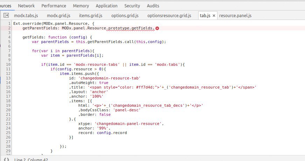Set breakpoint on line number 10
Image resolution: width=305 pixels, height=161 pixels.
point(8,64)
